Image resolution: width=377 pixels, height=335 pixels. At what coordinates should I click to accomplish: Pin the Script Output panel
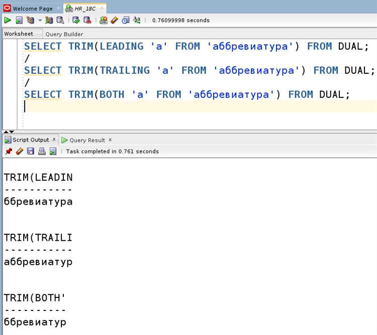coord(9,151)
